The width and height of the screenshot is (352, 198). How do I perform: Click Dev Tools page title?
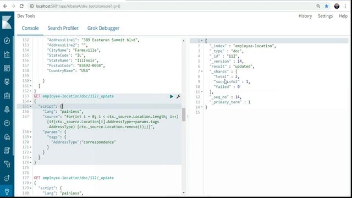[x=26, y=16]
